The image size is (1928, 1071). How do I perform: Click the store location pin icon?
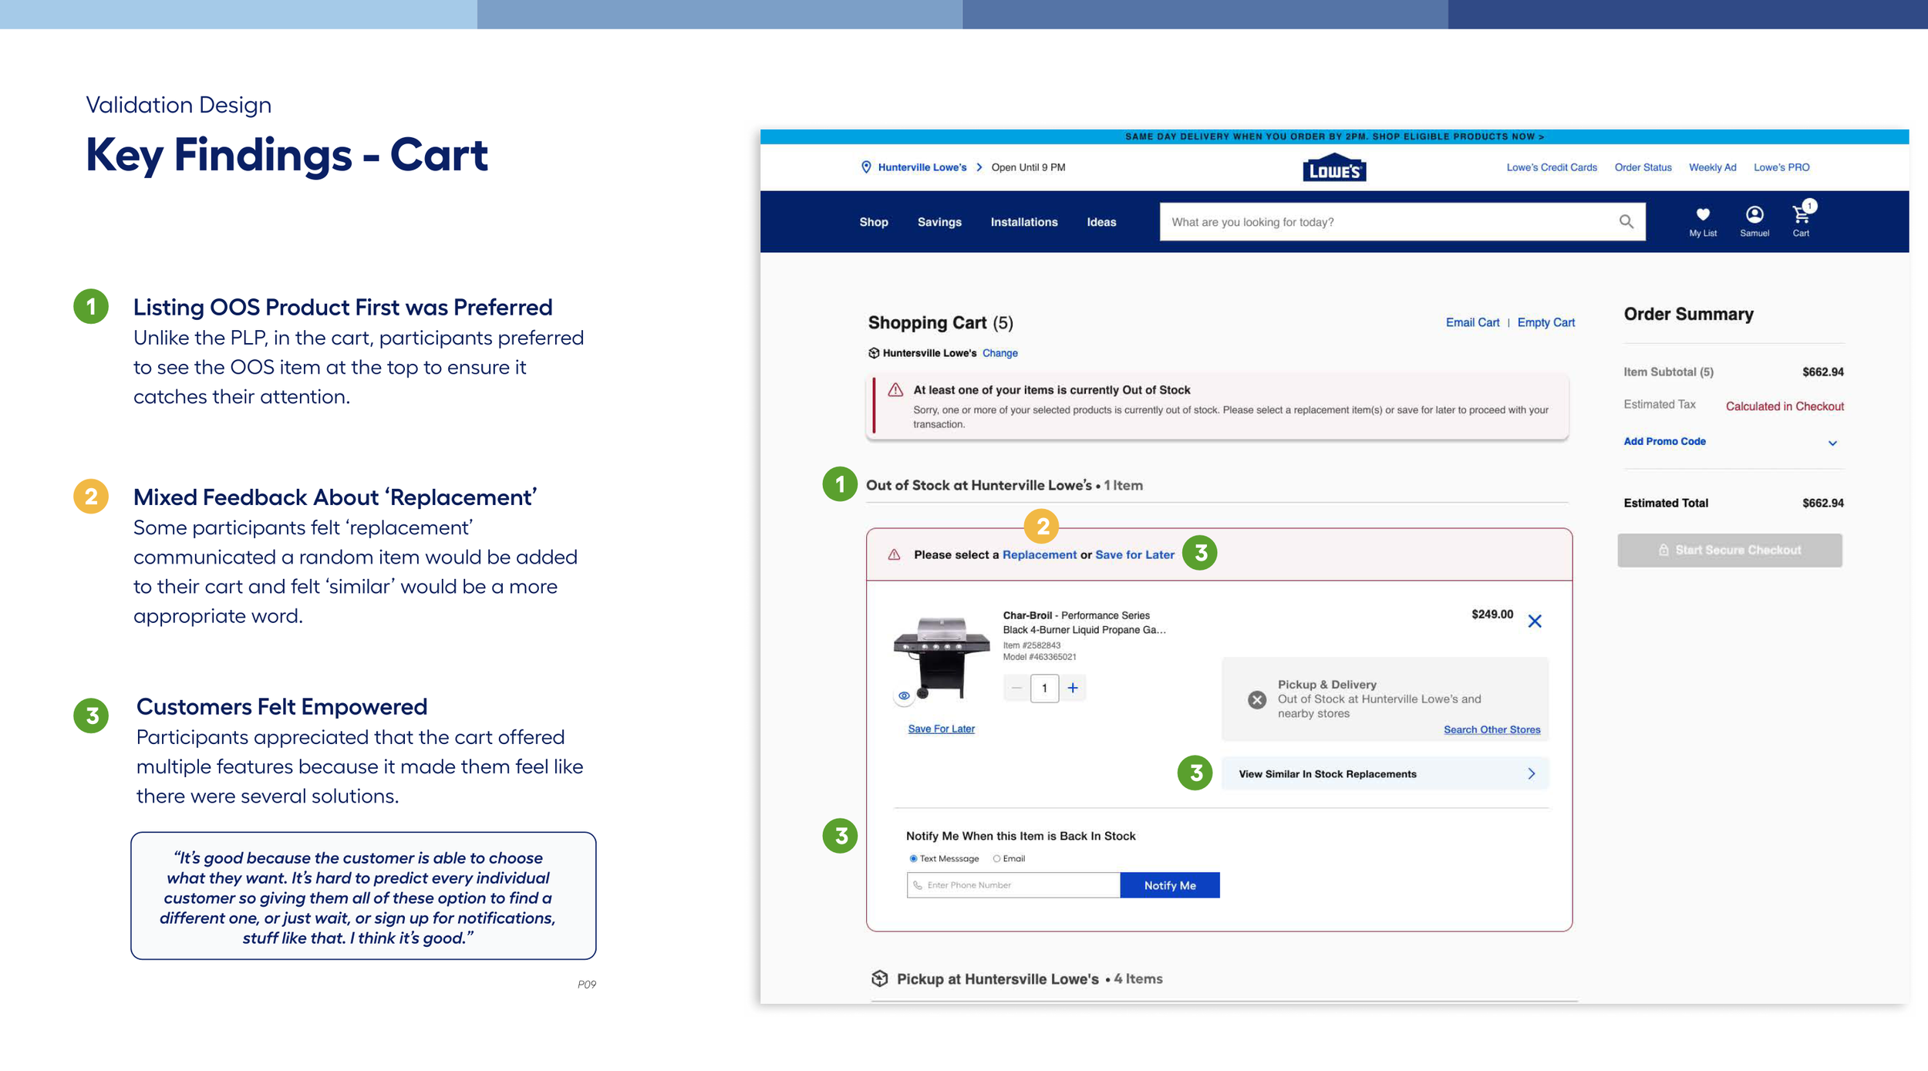click(865, 167)
